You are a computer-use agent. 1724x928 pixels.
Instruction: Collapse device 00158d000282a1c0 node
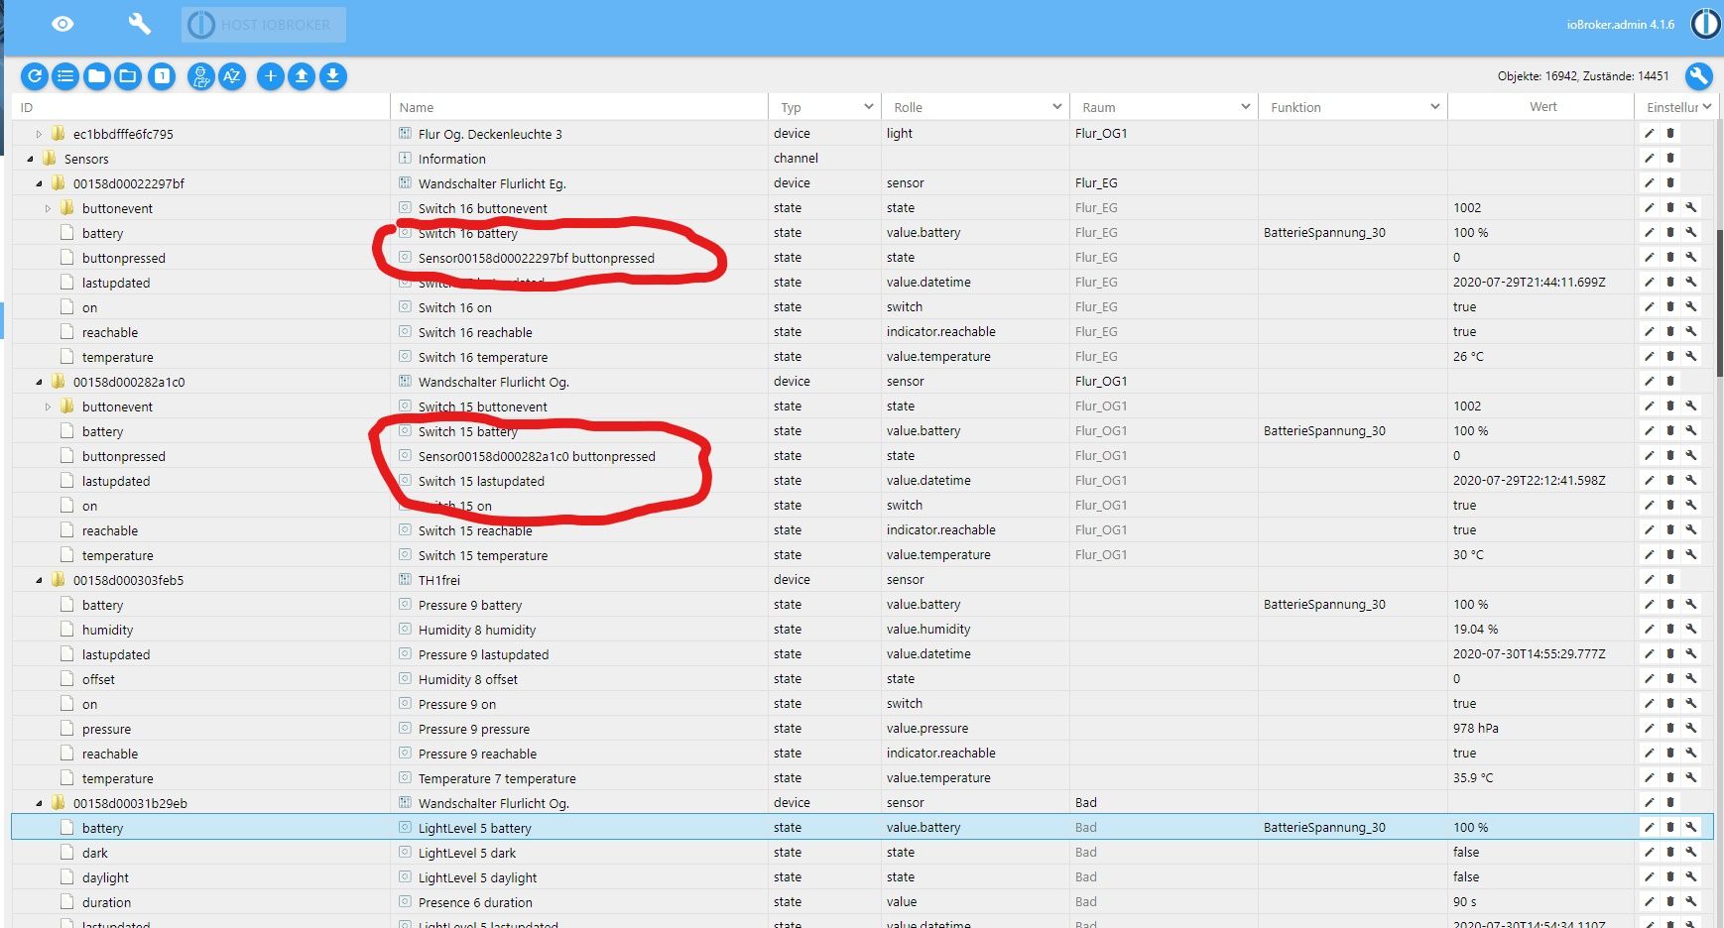(40, 382)
